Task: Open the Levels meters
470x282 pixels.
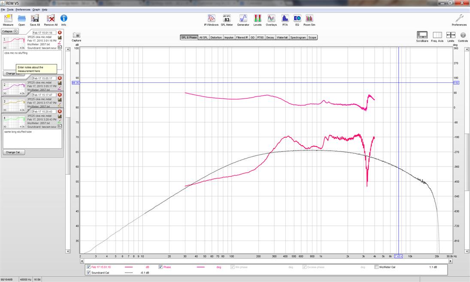Action: tap(258, 20)
